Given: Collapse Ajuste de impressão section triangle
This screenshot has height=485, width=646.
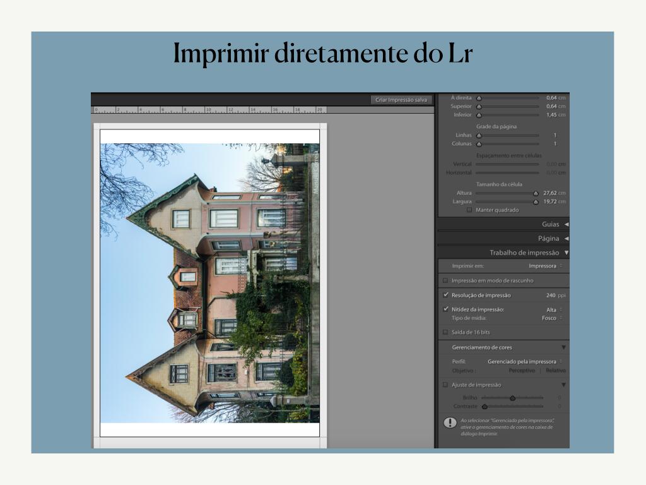Looking at the screenshot, I should (x=563, y=385).
